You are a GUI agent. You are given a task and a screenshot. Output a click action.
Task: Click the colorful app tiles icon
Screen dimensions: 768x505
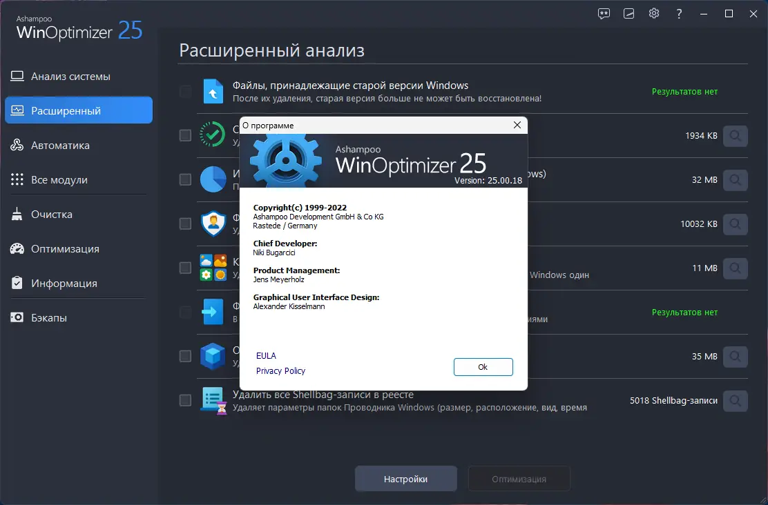click(213, 268)
